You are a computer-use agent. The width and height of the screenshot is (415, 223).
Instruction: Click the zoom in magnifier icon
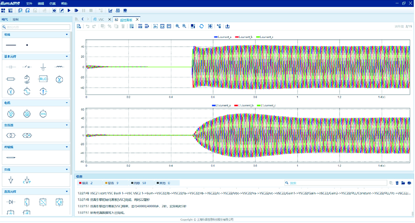[177, 26]
